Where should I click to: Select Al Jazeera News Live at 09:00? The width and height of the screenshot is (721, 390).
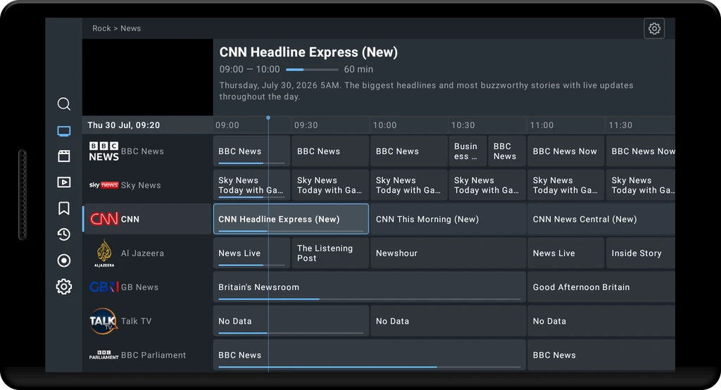tap(251, 253)
